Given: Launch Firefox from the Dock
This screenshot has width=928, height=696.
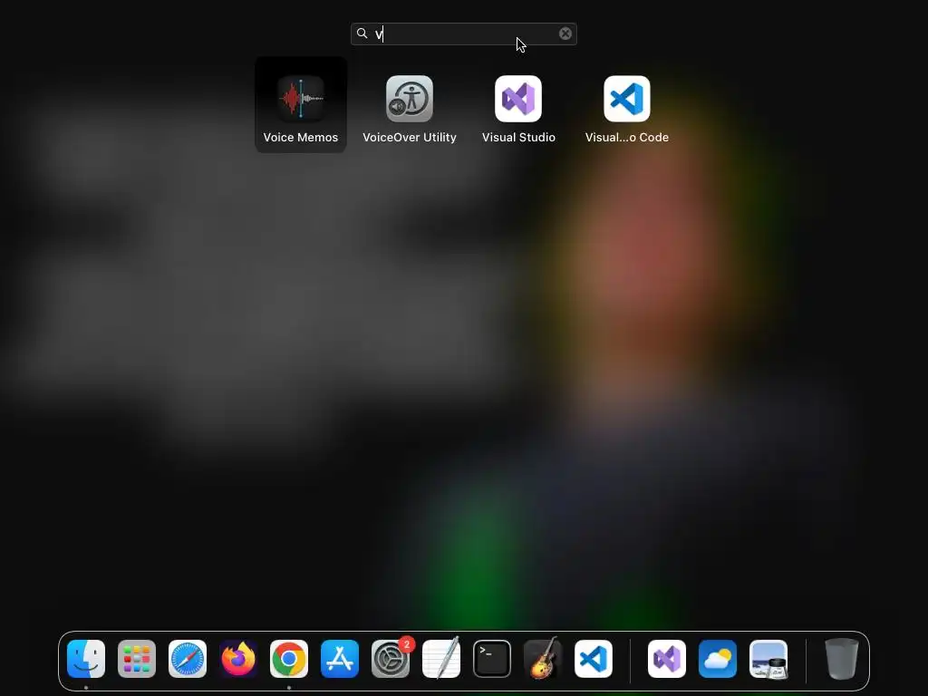Looking at the screenshot, I should coord(238,659).
